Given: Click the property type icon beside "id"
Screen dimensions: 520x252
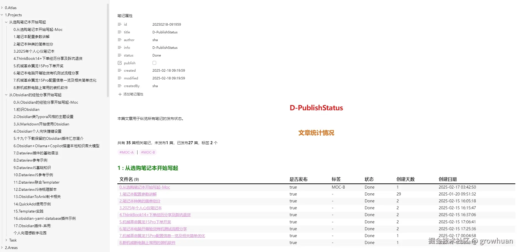Looking at the screenshot, I should [120, 24].
